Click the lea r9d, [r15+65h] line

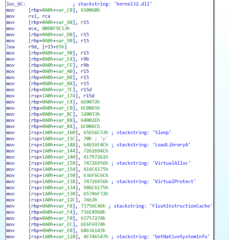tap(37, 47)
